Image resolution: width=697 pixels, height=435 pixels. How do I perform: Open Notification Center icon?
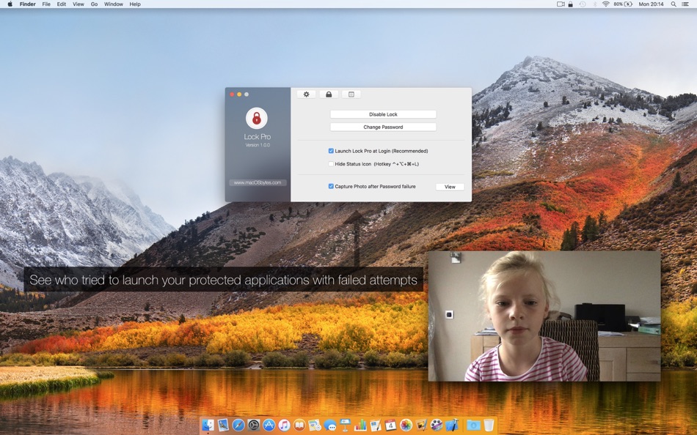(685, 4)
